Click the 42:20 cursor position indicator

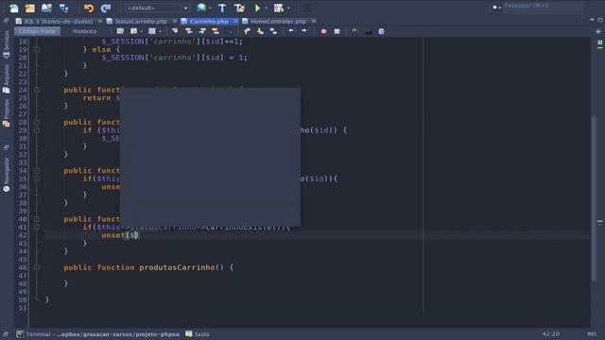point(550,333)
